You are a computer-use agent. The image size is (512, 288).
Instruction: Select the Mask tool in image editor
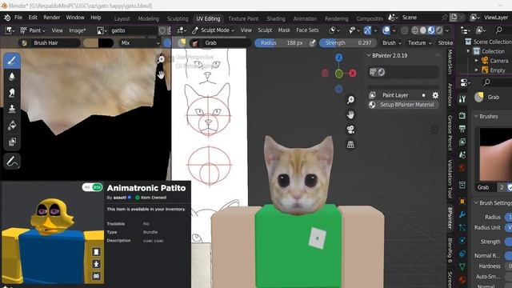(12, 142)
